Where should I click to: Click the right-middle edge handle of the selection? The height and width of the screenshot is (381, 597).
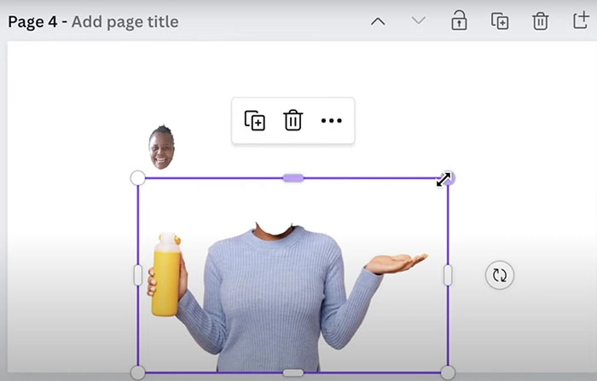[448, 274]
